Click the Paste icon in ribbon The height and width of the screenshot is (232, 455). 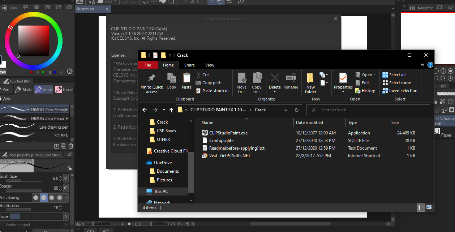[186, 78]
